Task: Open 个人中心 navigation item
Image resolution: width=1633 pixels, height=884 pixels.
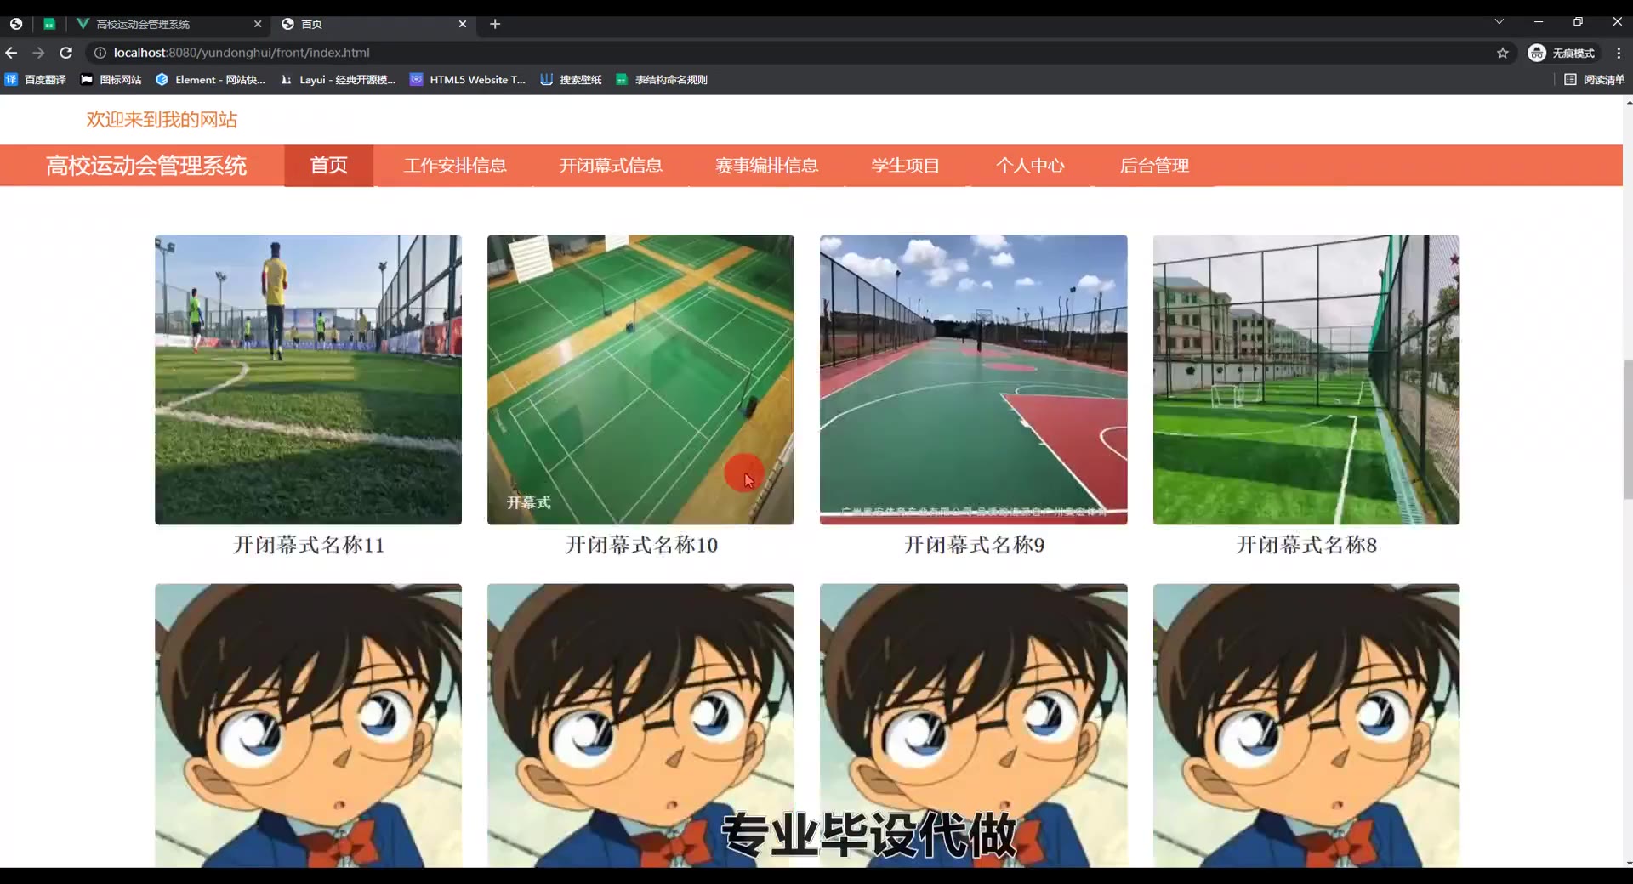Action: [x=1030, y=165]
